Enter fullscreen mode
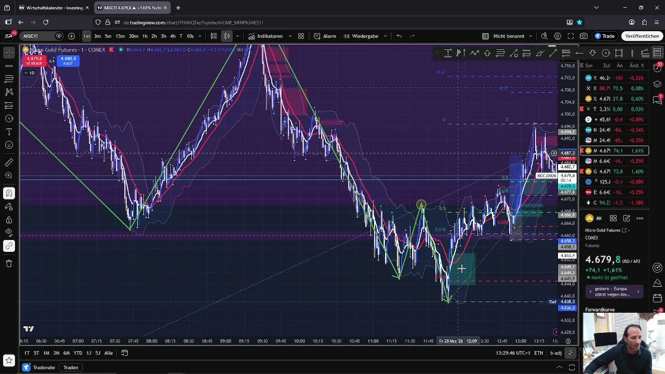 (x=570, y=36)
